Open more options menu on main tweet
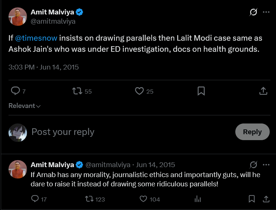Image resolution: width=276 pixels, height=210 pixels. 266,12
